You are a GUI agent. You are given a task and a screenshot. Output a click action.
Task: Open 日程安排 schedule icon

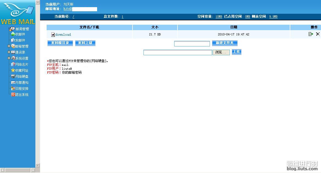13,88
